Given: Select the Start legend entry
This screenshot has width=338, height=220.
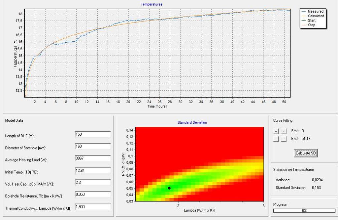Looking at the screenshot, I should click(309, 20).
